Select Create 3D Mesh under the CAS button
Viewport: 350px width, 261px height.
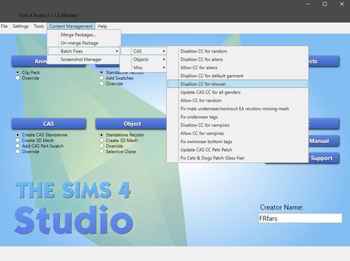coord(17,140)
